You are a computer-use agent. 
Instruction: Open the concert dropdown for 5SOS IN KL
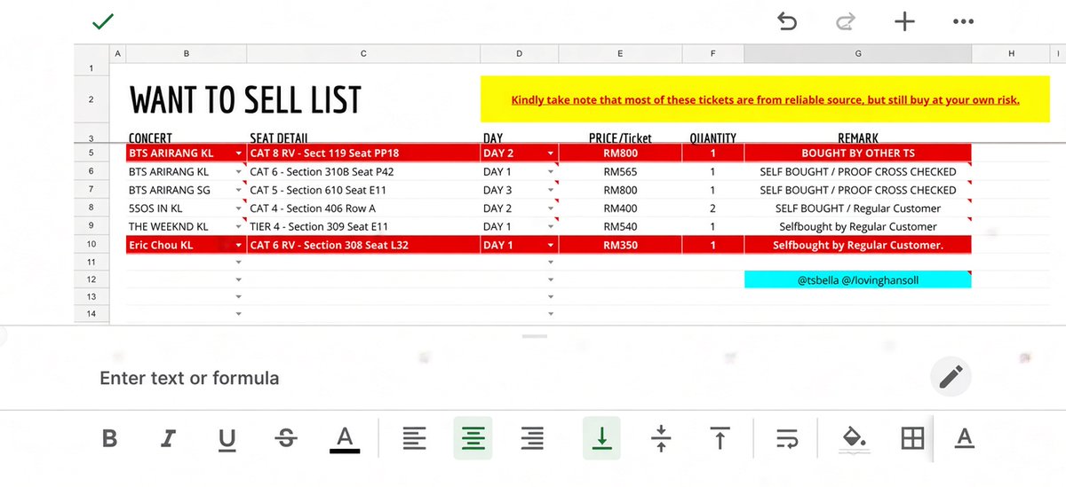[238, 208]
